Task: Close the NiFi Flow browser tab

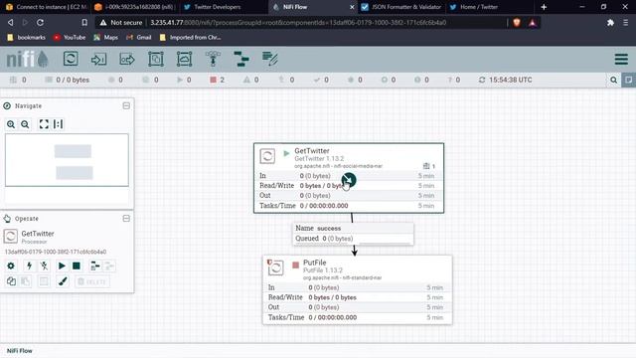Action: (352, 7)
